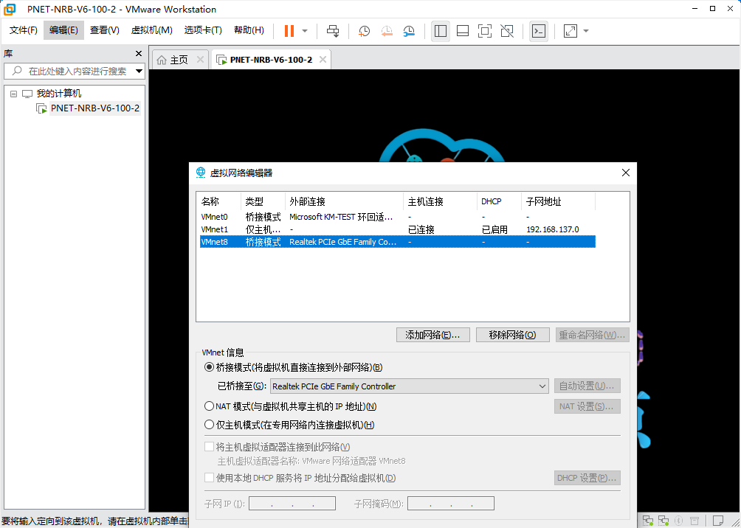741x528 pixels.
Task: Close the 虚拟网络编辑器 dialog
Action: pos(626,173)
